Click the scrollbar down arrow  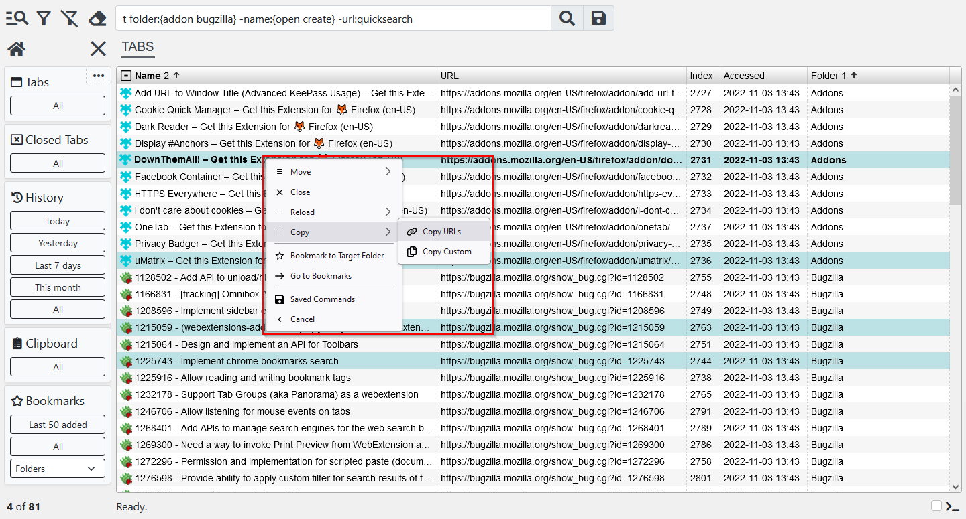[x=956, y=487]
